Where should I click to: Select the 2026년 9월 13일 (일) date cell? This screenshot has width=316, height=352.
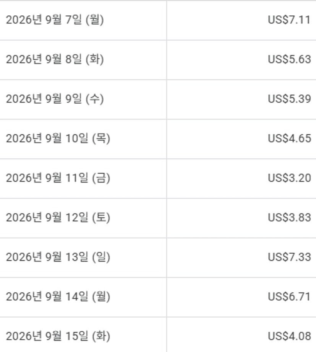click(83, 258)
